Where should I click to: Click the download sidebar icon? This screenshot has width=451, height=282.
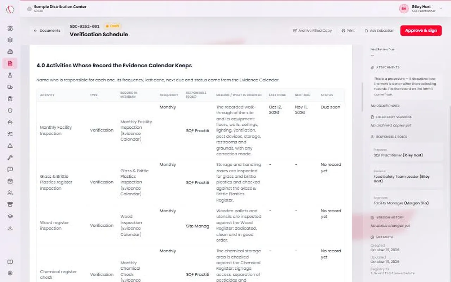[10, 228]
